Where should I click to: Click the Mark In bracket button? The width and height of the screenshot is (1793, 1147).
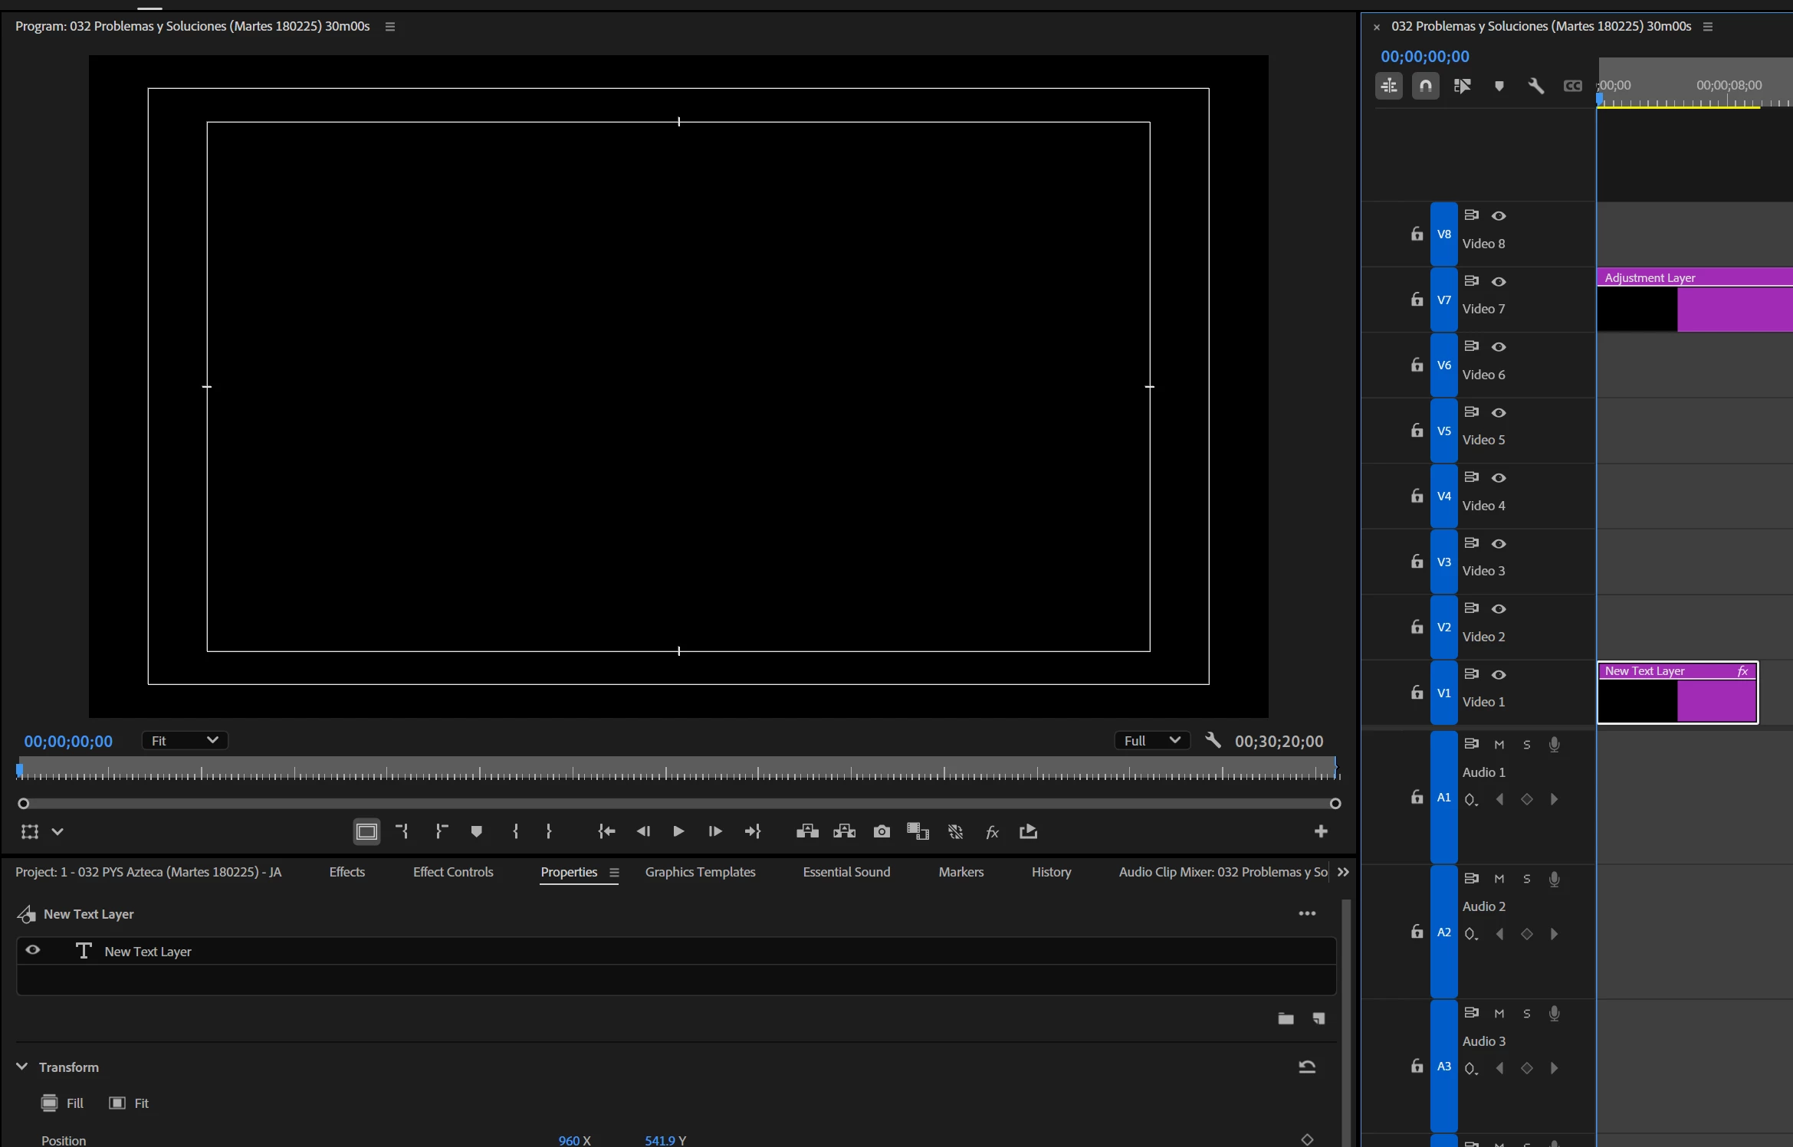click(515, 831)
